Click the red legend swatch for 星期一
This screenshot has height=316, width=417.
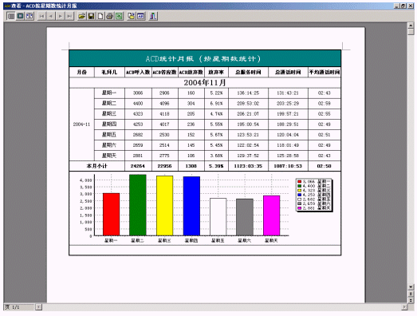300,182
